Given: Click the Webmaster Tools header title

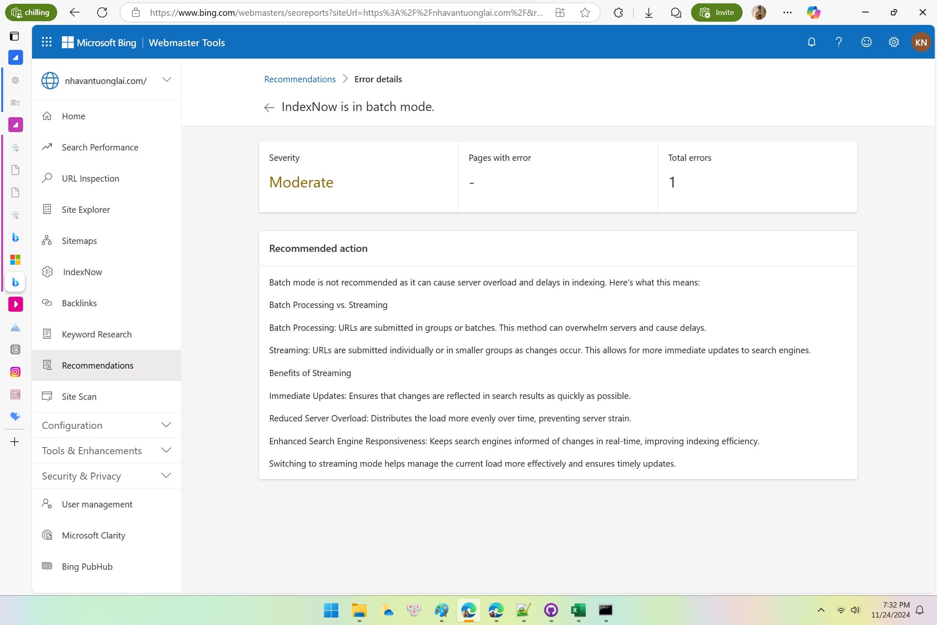Looking at the screenshot, I should pos(187,42).
